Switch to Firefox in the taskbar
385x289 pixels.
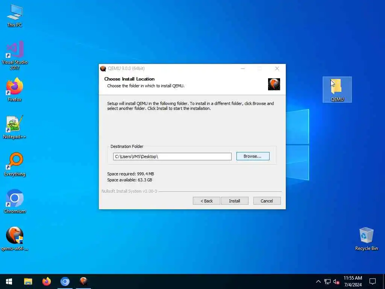point(46,281)
